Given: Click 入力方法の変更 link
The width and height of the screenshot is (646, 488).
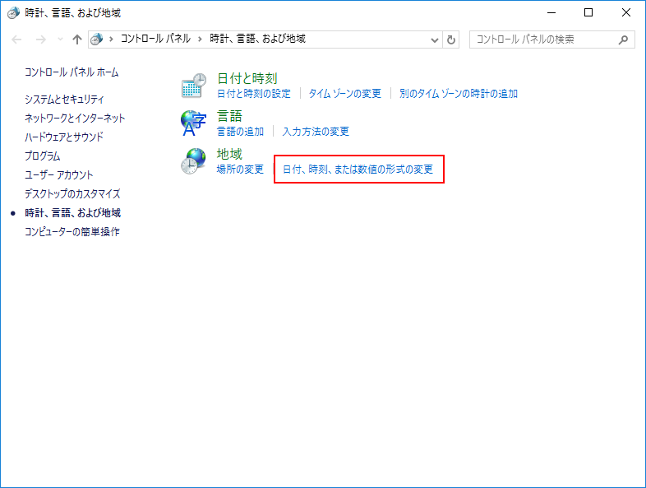Looking at the screenshot, I should pos(316,132).
